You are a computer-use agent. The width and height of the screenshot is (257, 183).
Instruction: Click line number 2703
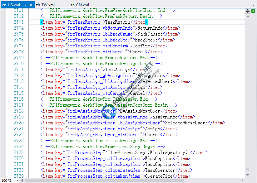point(19,22)
